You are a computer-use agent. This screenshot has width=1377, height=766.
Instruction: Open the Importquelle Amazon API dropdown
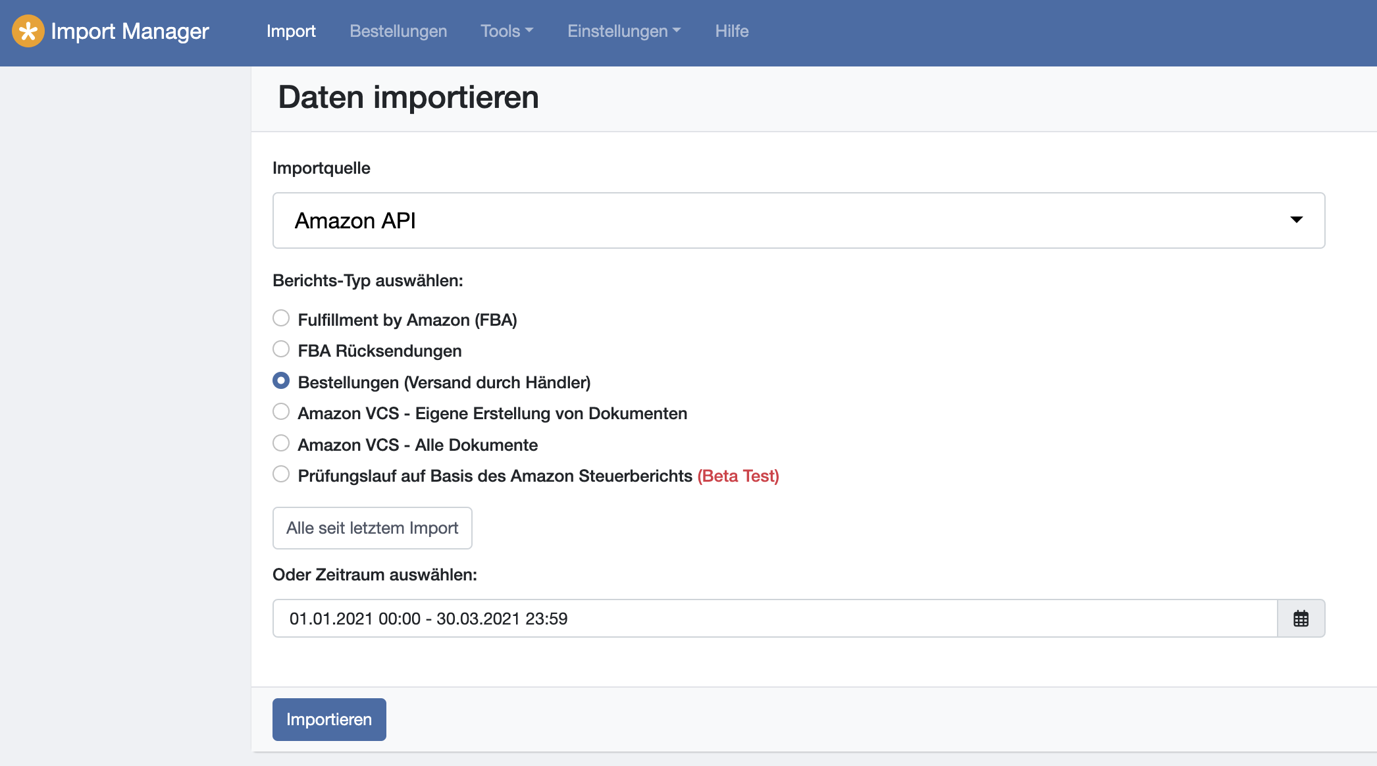798,220
